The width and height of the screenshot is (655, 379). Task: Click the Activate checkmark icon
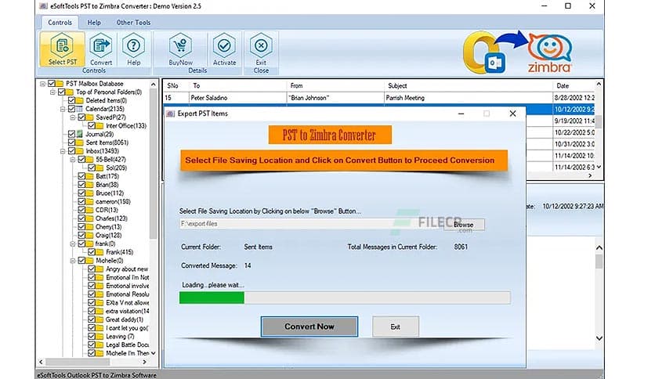tap(224, 45)
